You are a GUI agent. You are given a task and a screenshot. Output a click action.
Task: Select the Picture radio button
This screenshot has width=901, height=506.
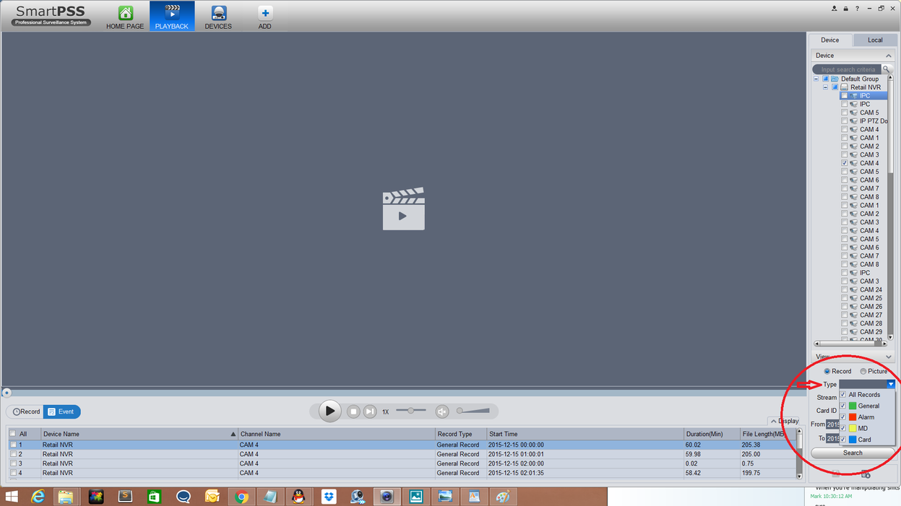coord(863,371)
